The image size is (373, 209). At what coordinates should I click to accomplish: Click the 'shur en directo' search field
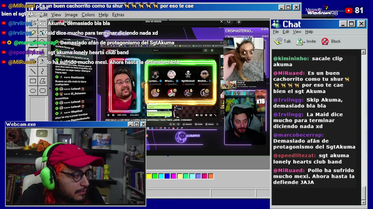182,21
